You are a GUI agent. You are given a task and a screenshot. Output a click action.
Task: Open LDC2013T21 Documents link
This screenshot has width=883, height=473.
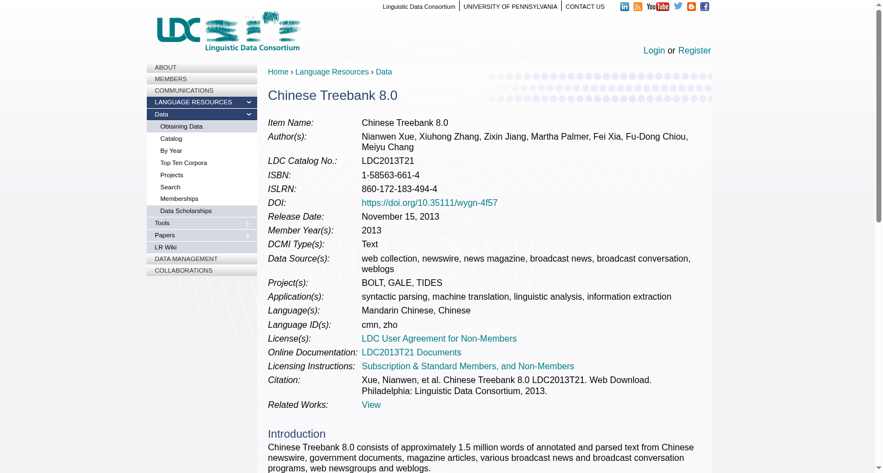tap(411, 353)
